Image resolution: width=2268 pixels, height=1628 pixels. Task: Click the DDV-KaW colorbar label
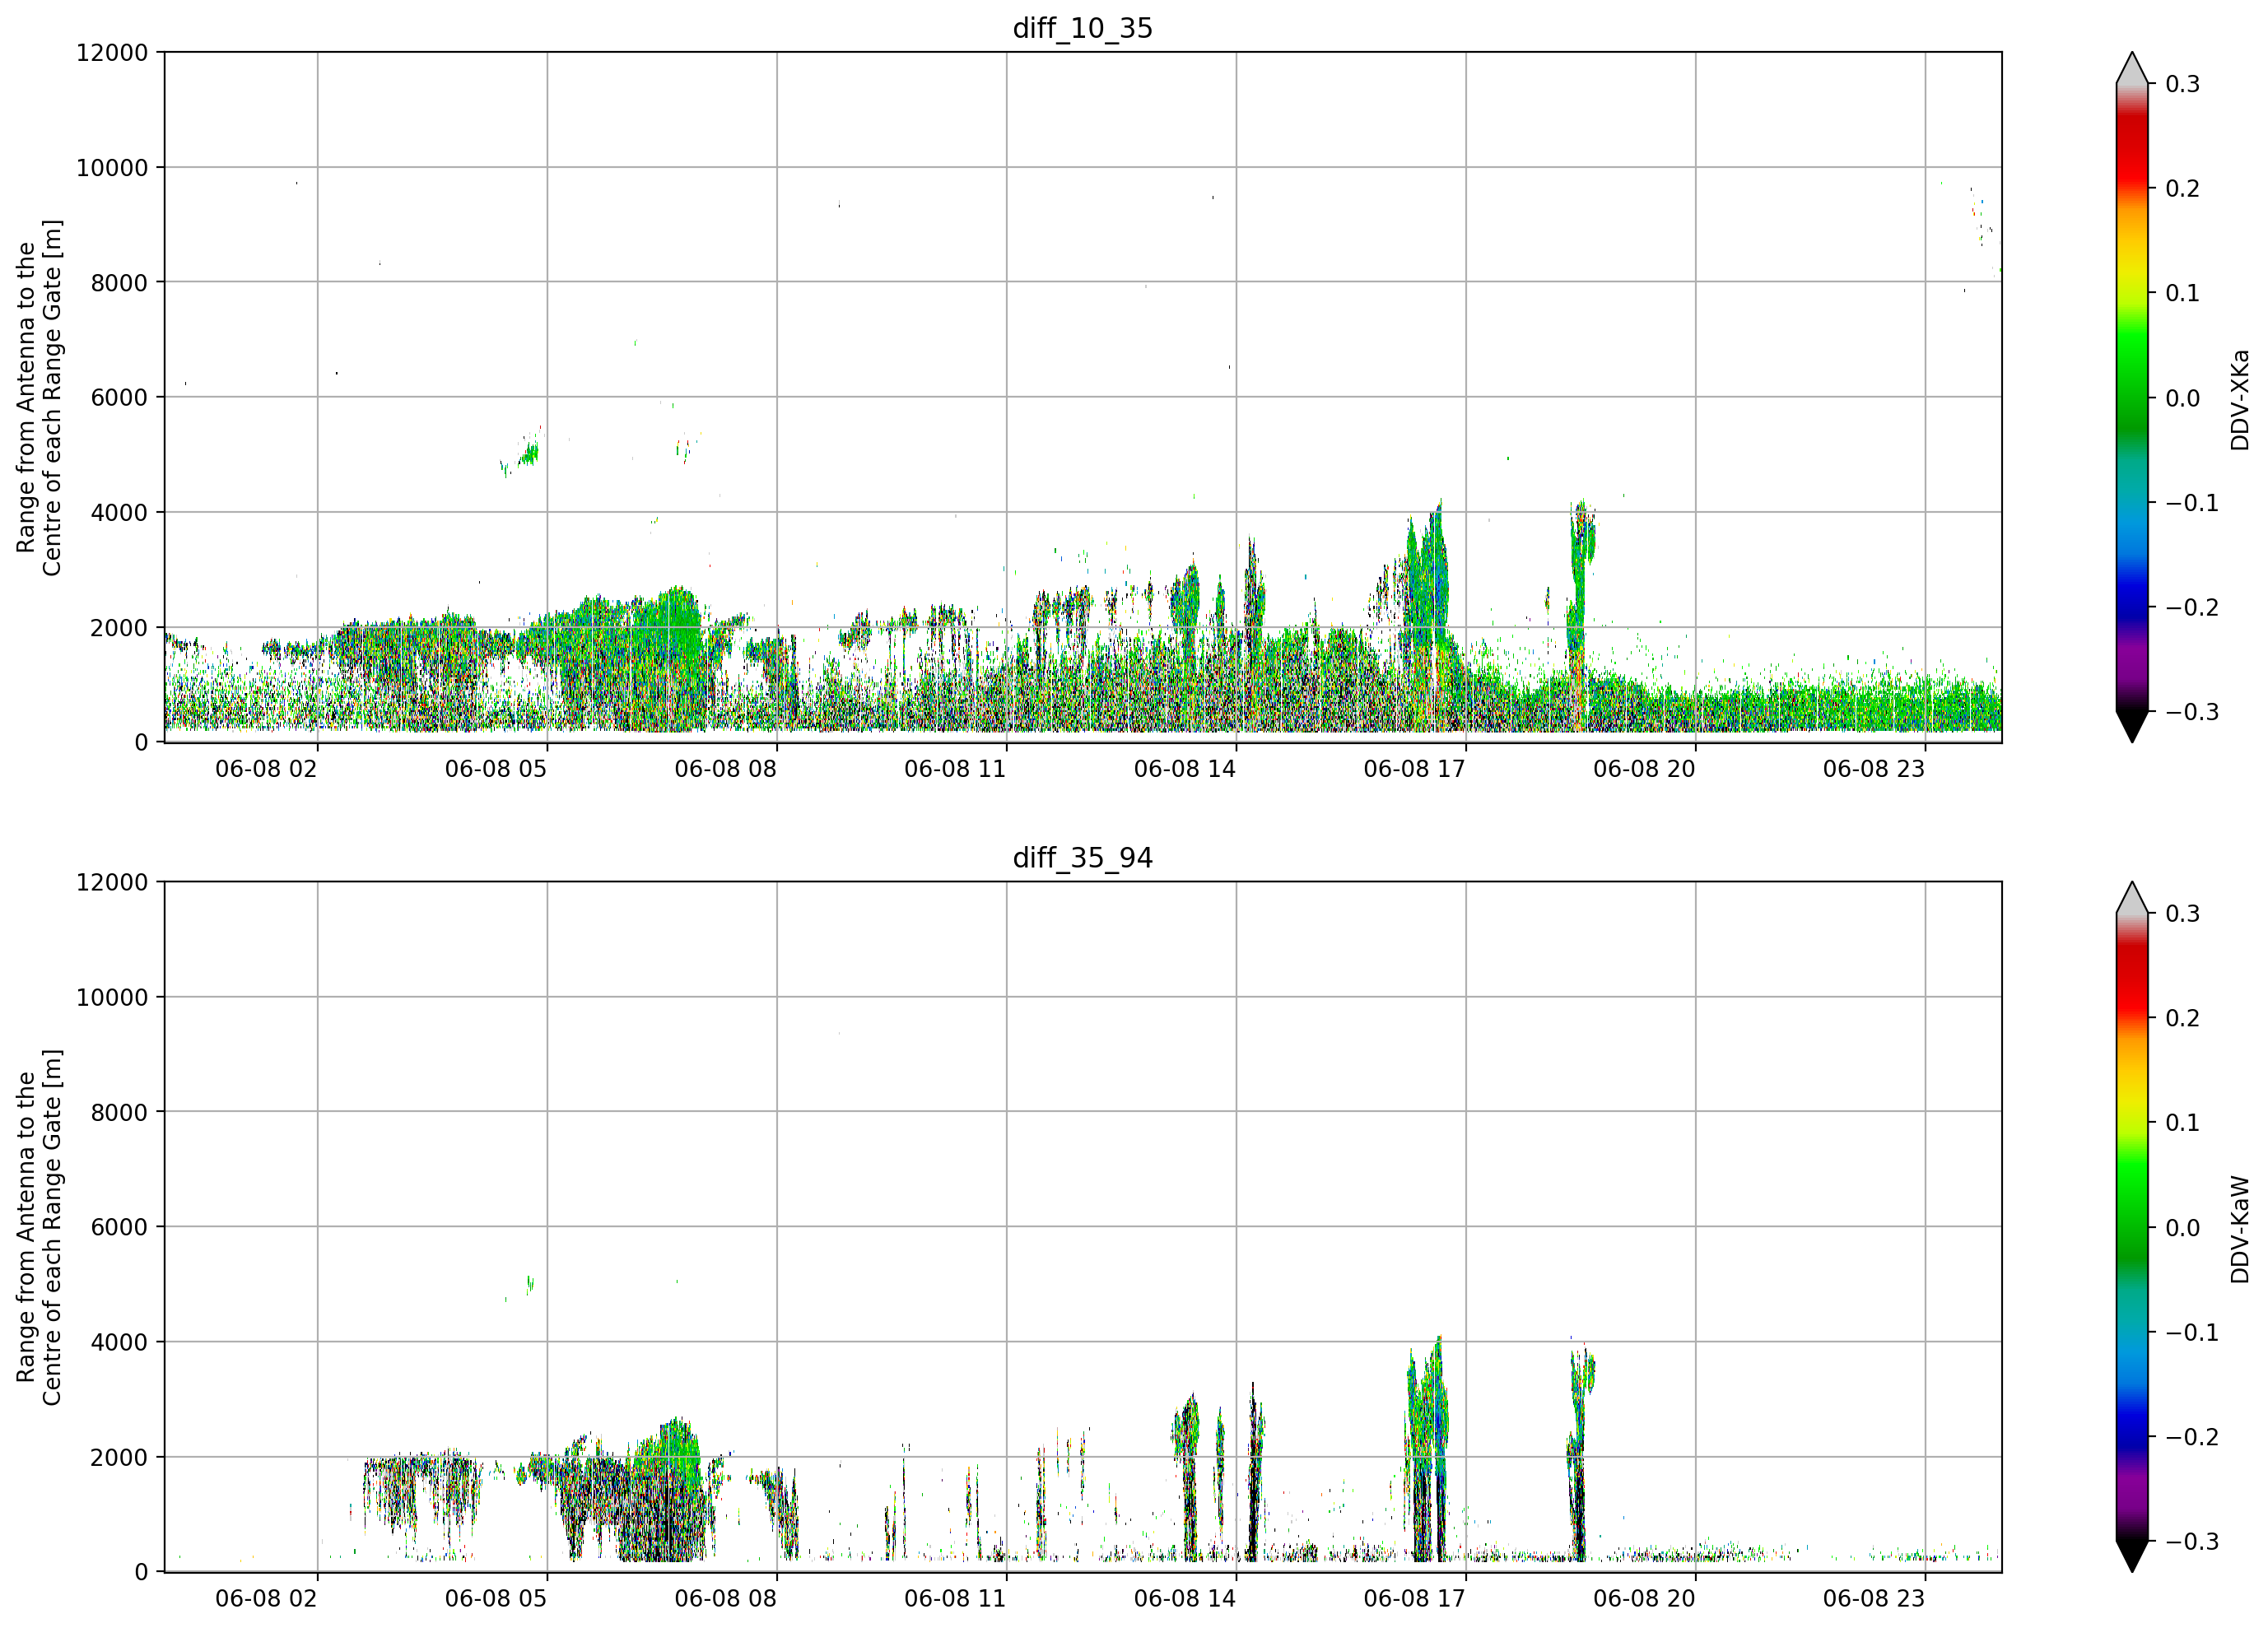[2240, 1229]
